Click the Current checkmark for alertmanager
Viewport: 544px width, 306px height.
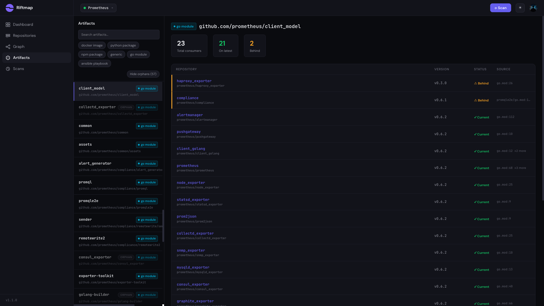[475, 117]
